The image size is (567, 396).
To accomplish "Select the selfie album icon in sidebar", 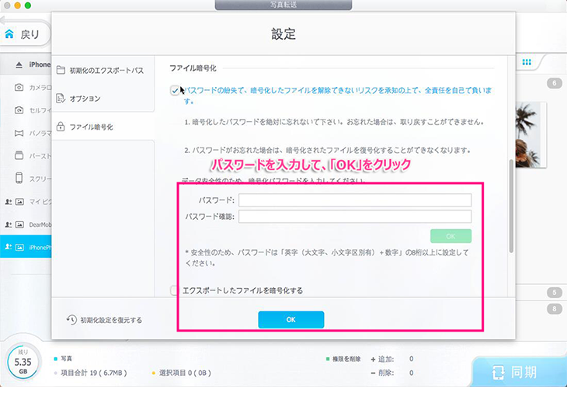I will 19,110.
